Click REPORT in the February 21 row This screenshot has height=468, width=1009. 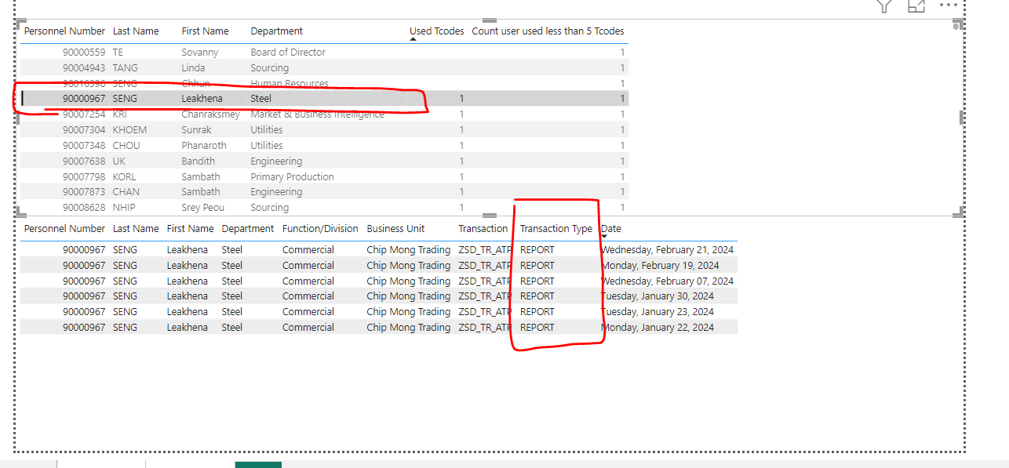537,250
